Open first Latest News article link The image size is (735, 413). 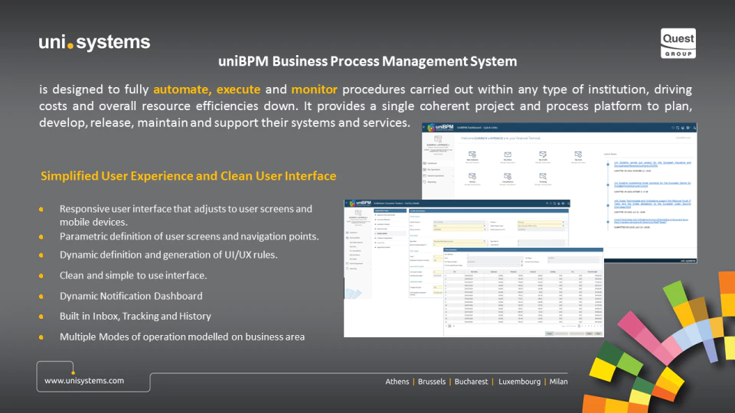pyautogui.click(x=652, y=164)
